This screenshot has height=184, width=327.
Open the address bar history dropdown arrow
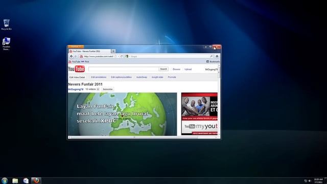(118, 56)
